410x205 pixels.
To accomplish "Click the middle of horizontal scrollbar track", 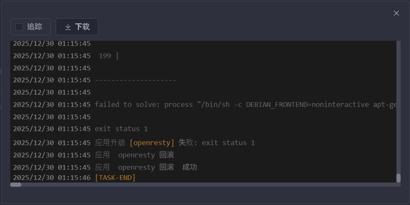I will [x=204, y=185].
